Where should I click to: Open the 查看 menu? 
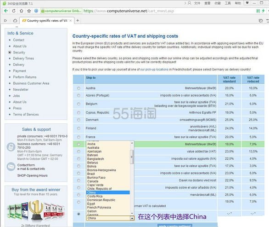pos(207,3)
